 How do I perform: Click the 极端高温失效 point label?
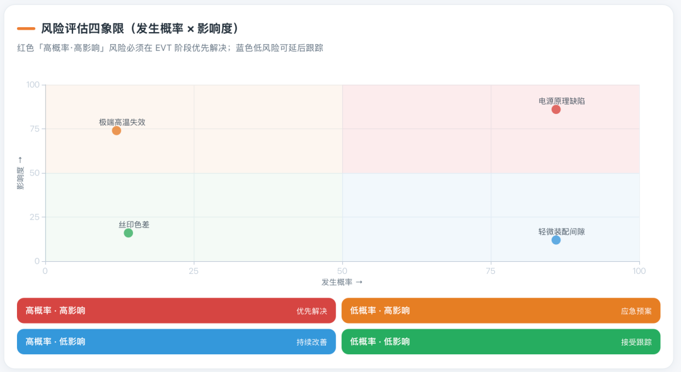[122, 122]
